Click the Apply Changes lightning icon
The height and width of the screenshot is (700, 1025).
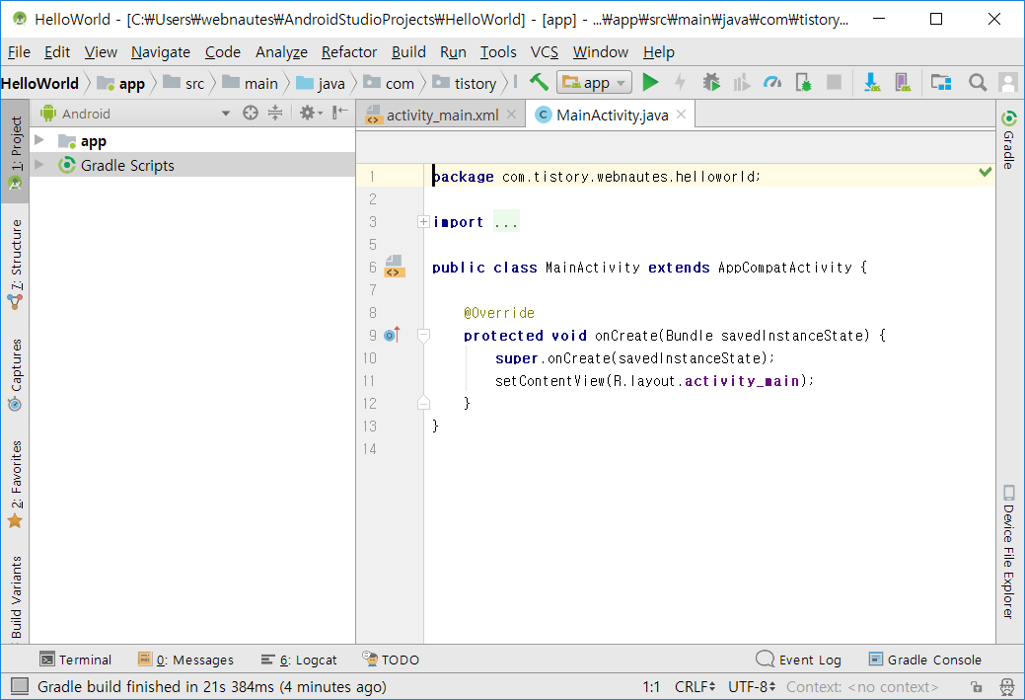coord(680,82)
